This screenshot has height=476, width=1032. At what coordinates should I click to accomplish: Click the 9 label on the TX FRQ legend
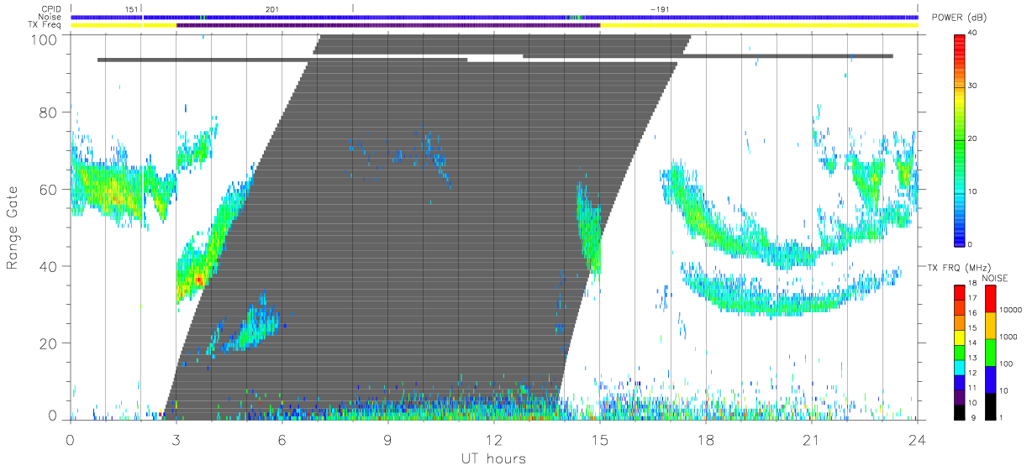pyautogui.click(x=973, y=418)
